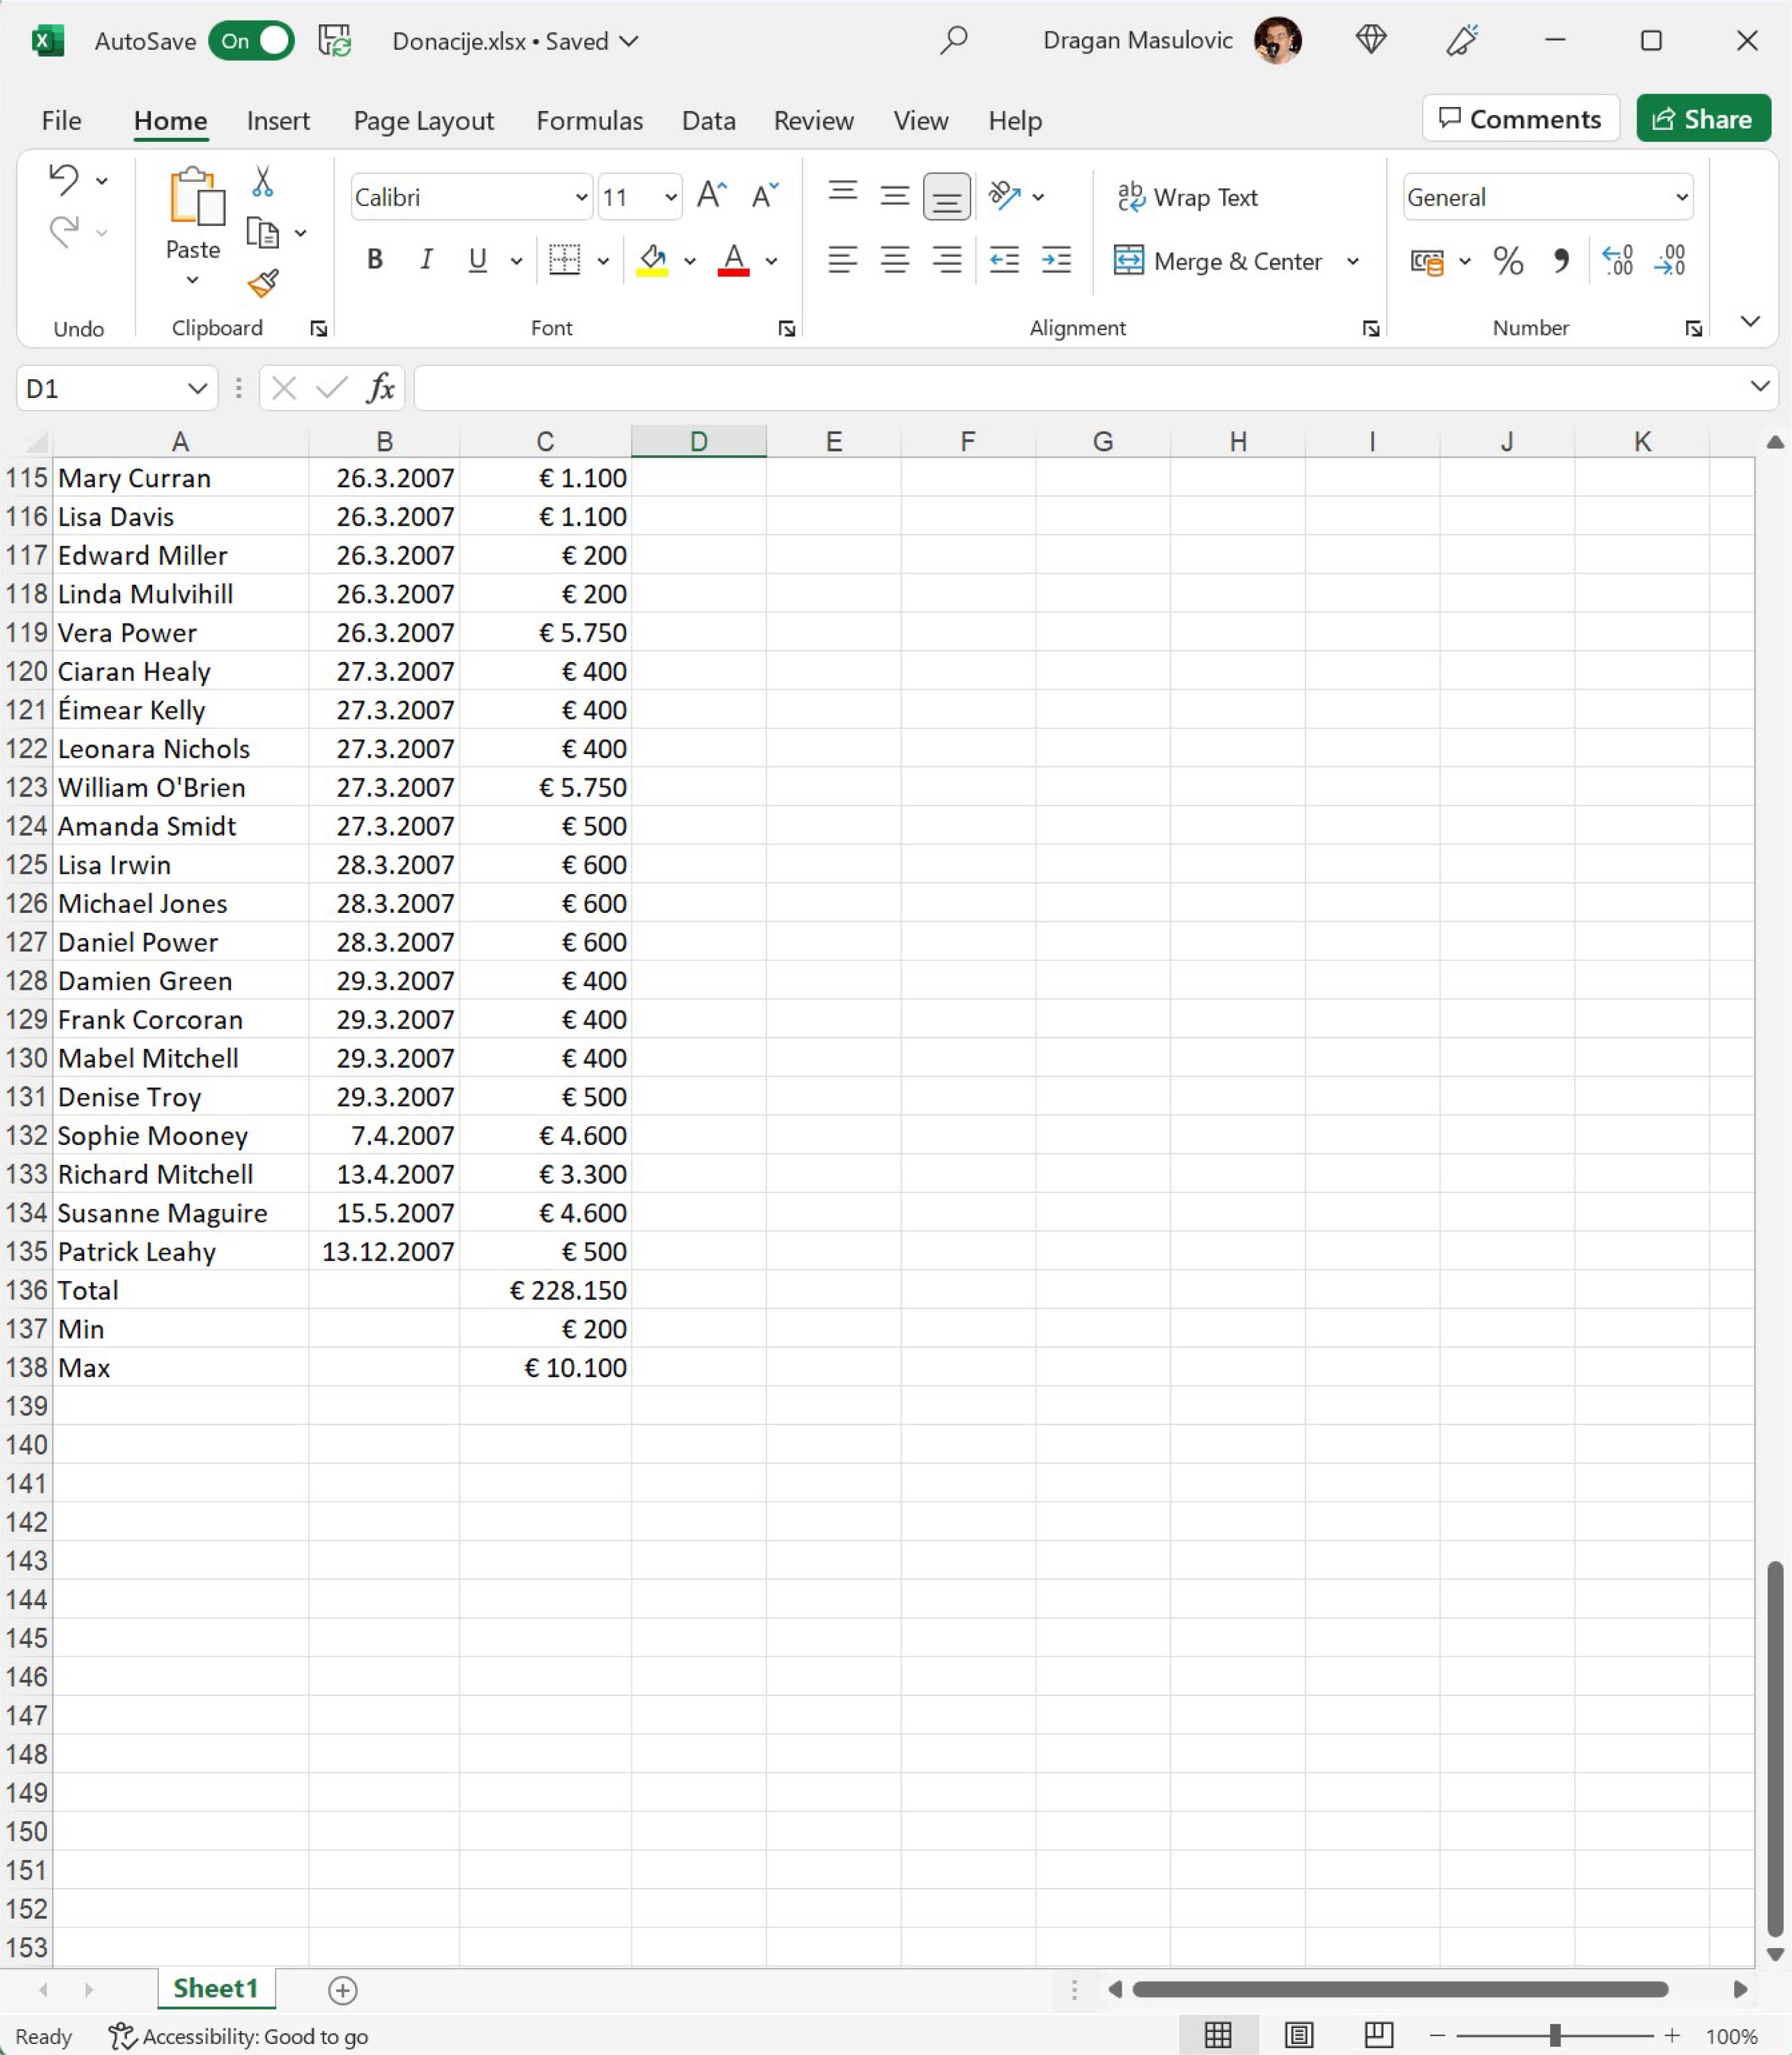The image size is (1792, 2055).
Task: Open the Merge & Center dropdown arrow
Action: point(1353,261)
